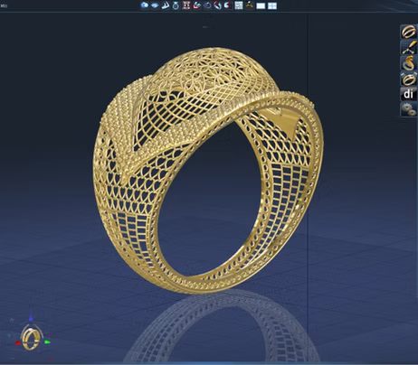Select the gem ring icon in top toolbar
This screenshot has height=365, width=418.
(176, 5)
